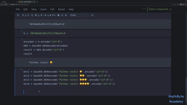The image size is (187, 105).
Task: Click the enc4 assignment line
Action: tap(69, 84)
